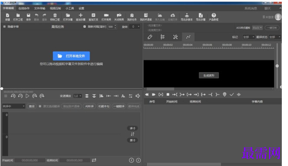Click the 机翻本句 button

(104, 106)
